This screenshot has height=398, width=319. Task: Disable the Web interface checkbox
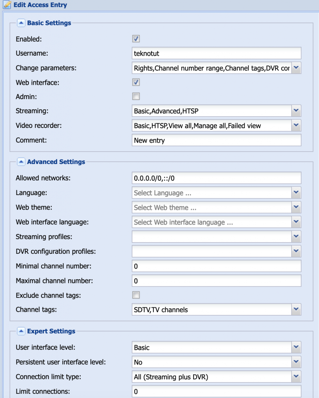(x=136, y=82)
